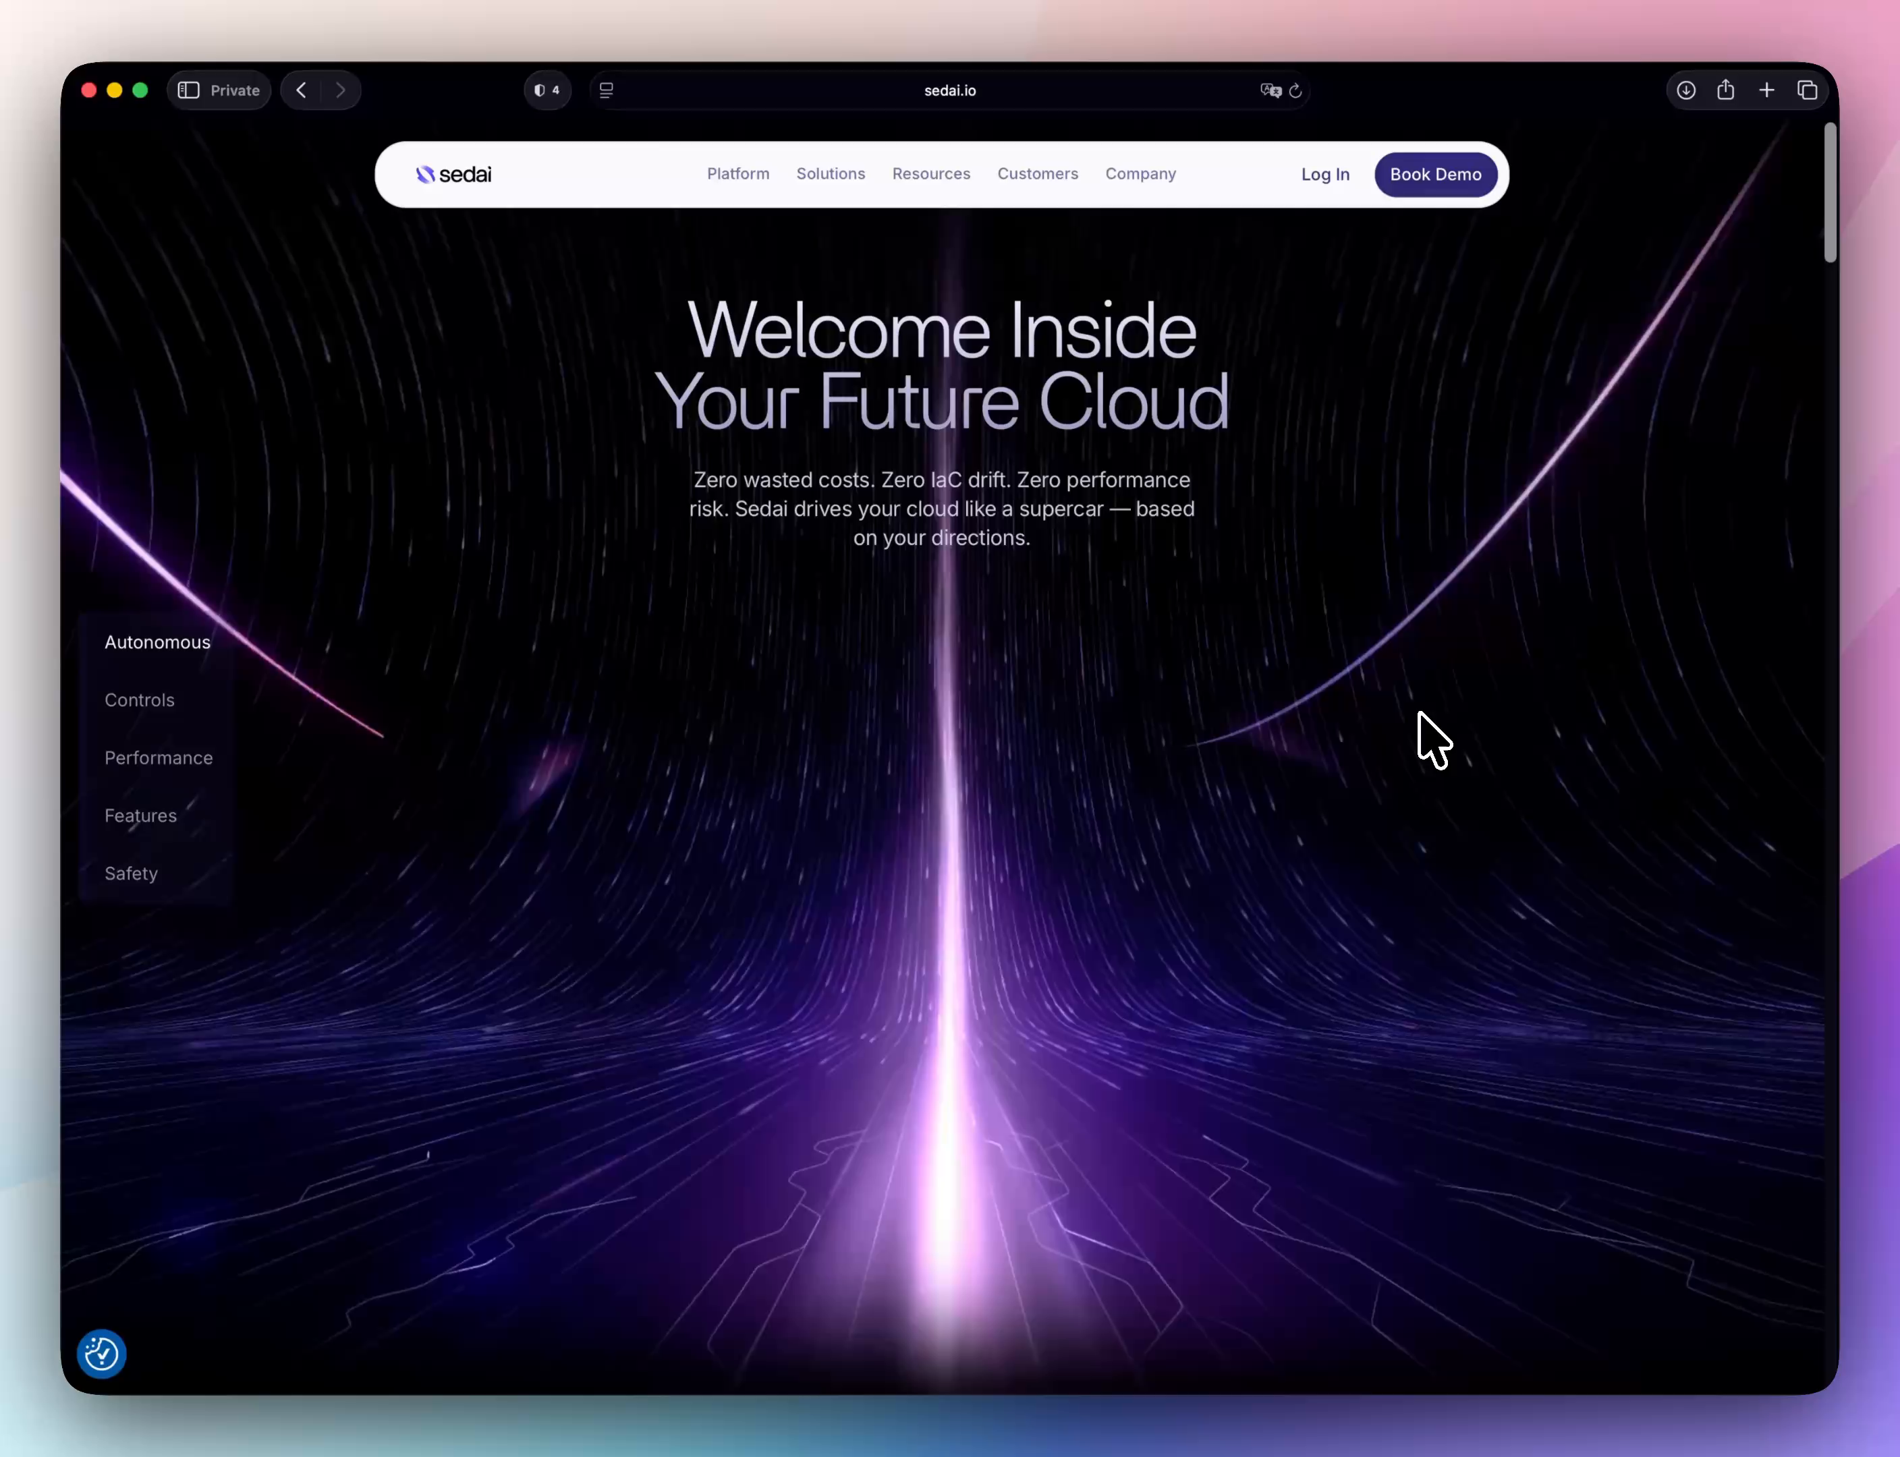Open the Customers menu

pos(1038,173)
